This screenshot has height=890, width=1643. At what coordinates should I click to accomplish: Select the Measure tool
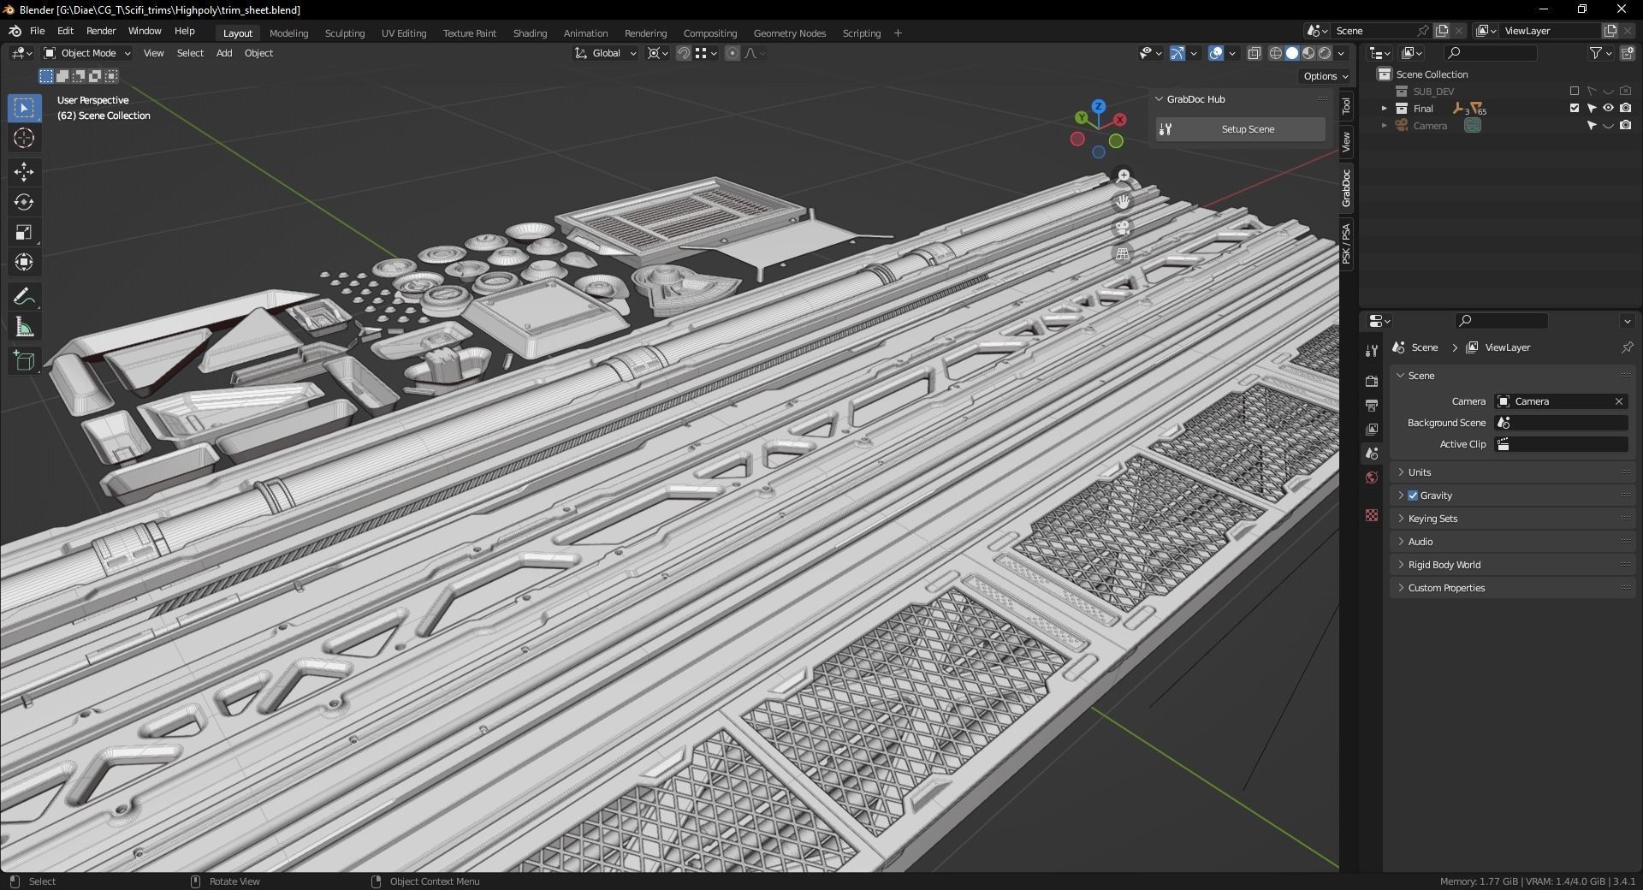click(x=24, y=326)
